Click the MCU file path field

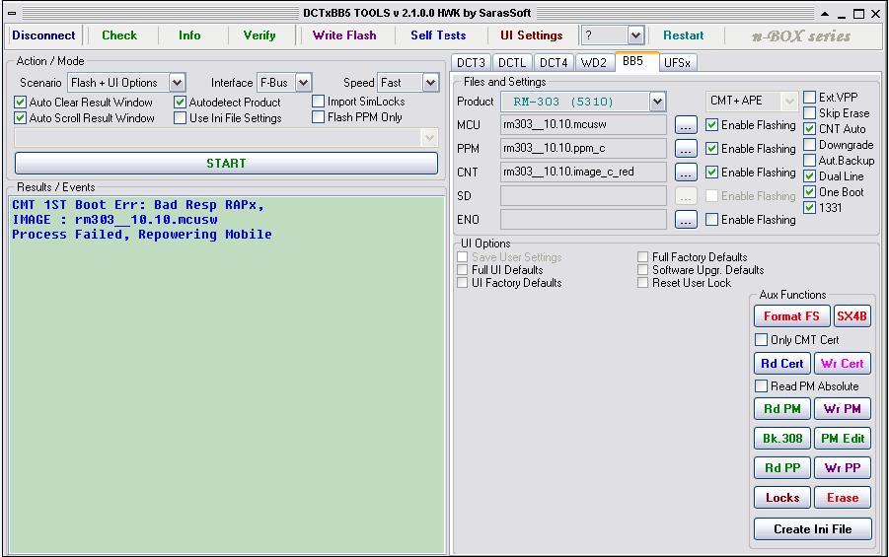tap(583, 124)
